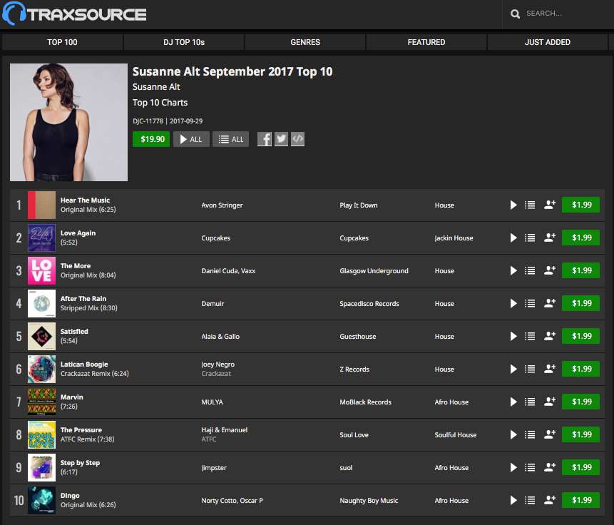Play the track Love Again

pyautogui.click(x=513, y=238)
